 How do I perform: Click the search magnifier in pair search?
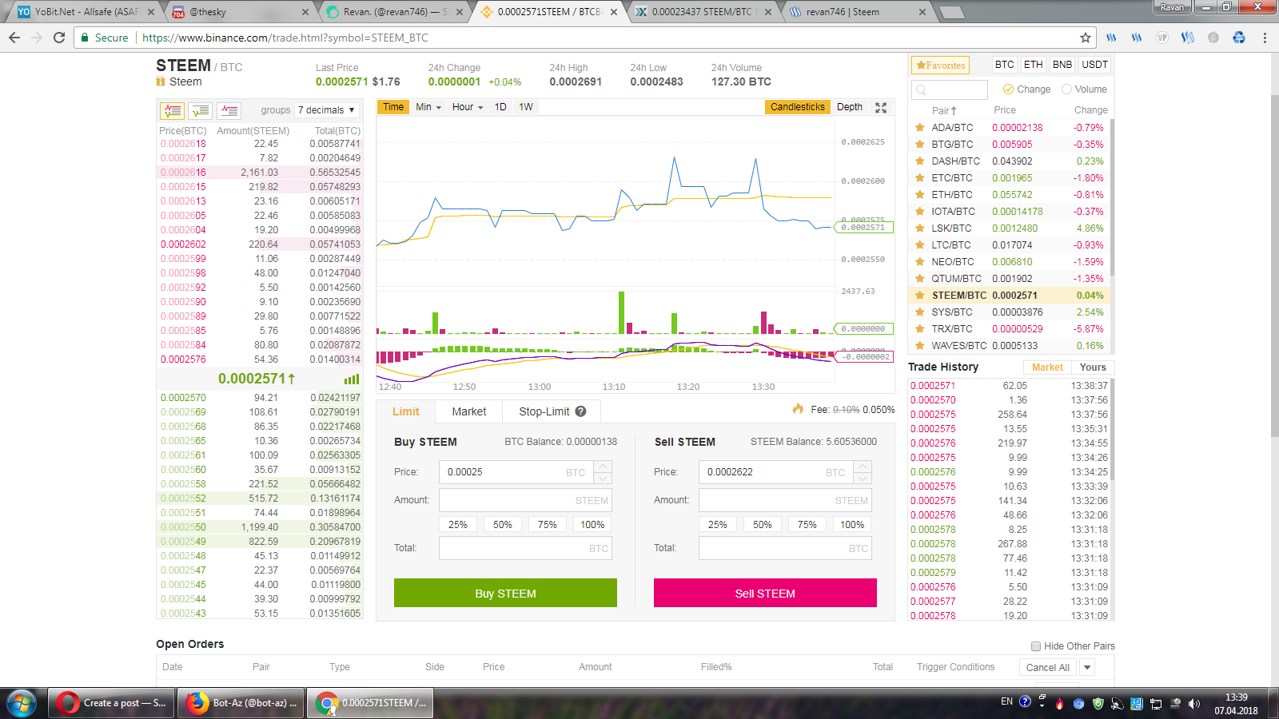tap(921, 89)
